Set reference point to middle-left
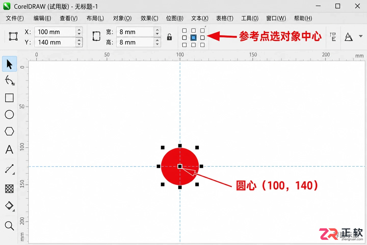This screenshot has height=245, width=367. pos(185,38)
